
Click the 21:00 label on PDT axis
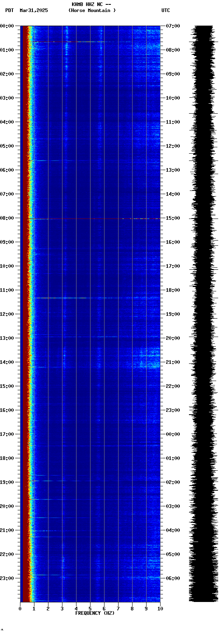pos(7,530)
